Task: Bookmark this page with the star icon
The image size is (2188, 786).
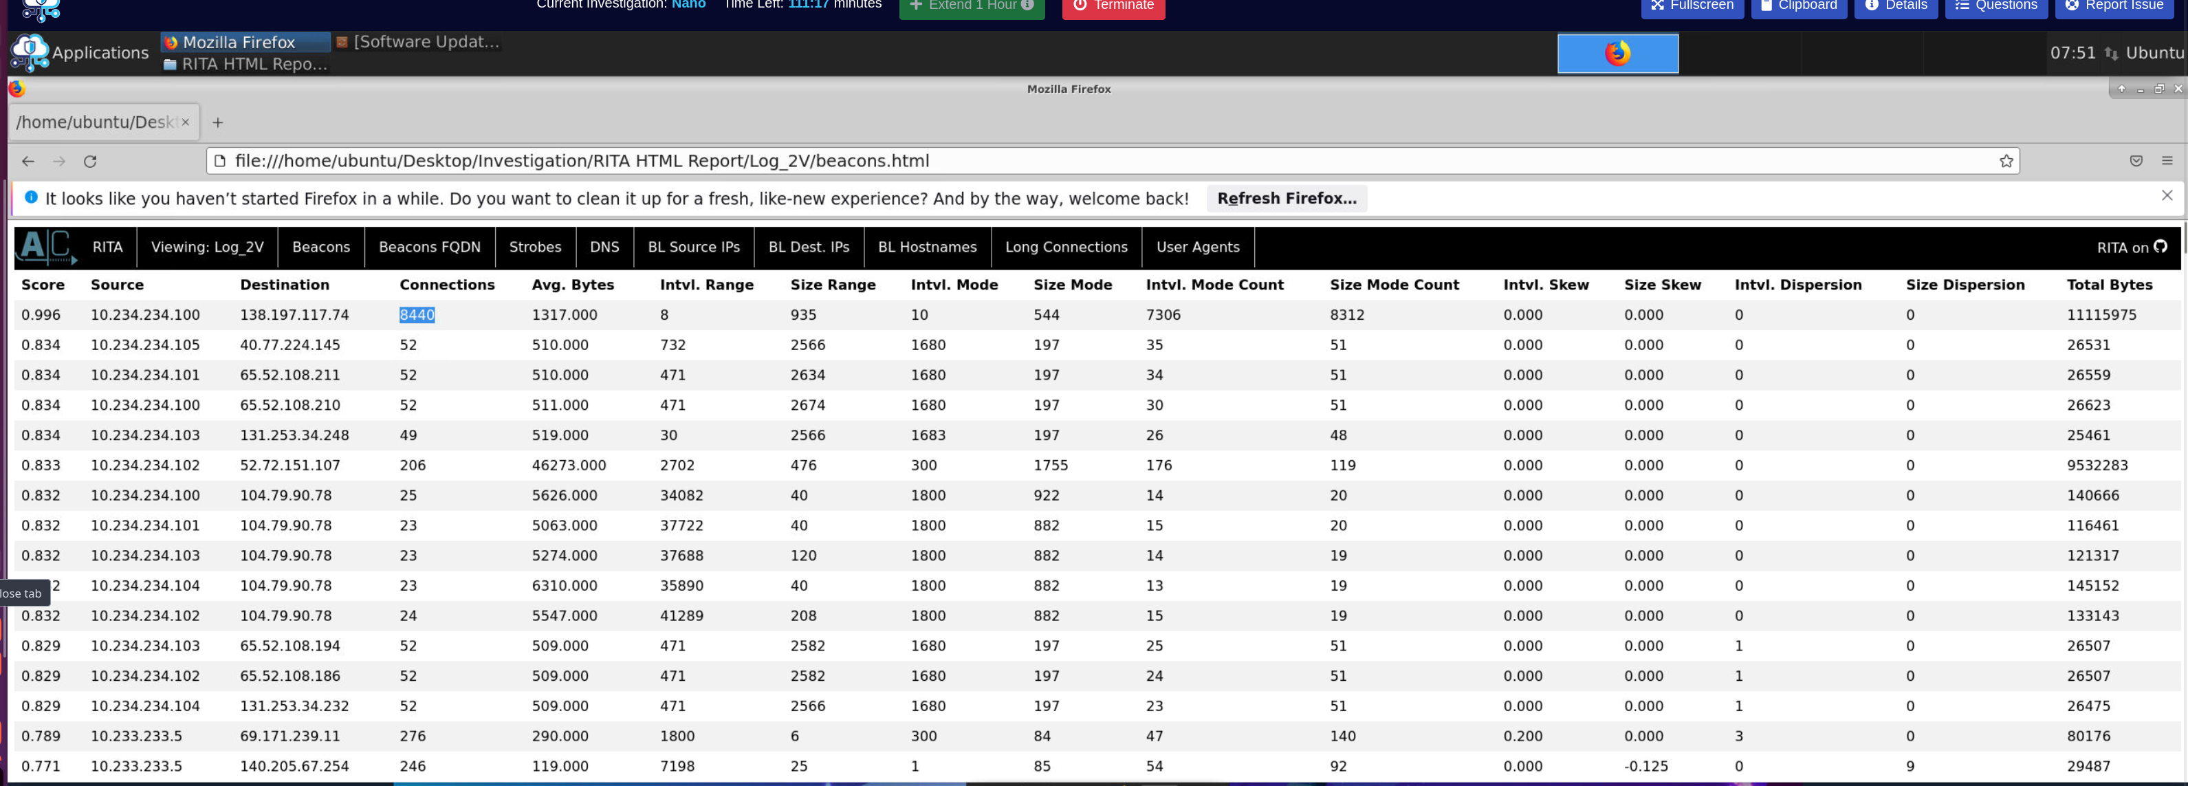Action: click(x=2005, y=162)
